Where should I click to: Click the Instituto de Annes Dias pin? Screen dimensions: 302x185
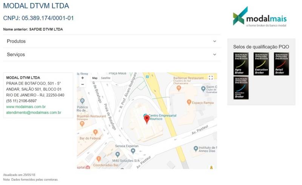pos(196,149)
